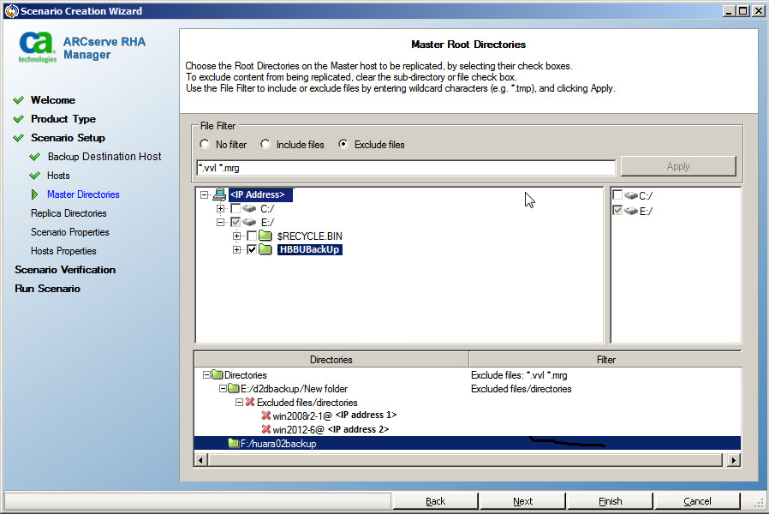Open the Scenario Properties step

70,232
